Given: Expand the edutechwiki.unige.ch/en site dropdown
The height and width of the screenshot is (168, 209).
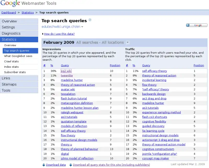Looking at the screenshot, I should tap(82, 27).
